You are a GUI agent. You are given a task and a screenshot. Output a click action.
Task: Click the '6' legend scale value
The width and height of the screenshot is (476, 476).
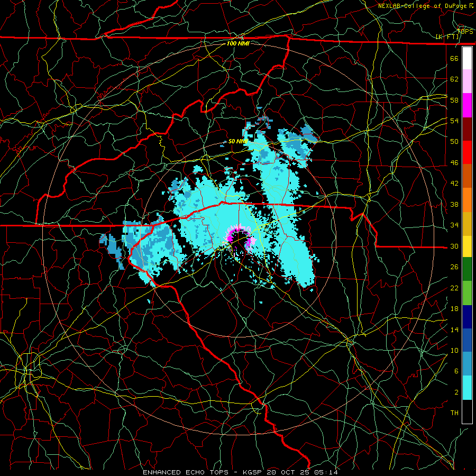[456, 371]
